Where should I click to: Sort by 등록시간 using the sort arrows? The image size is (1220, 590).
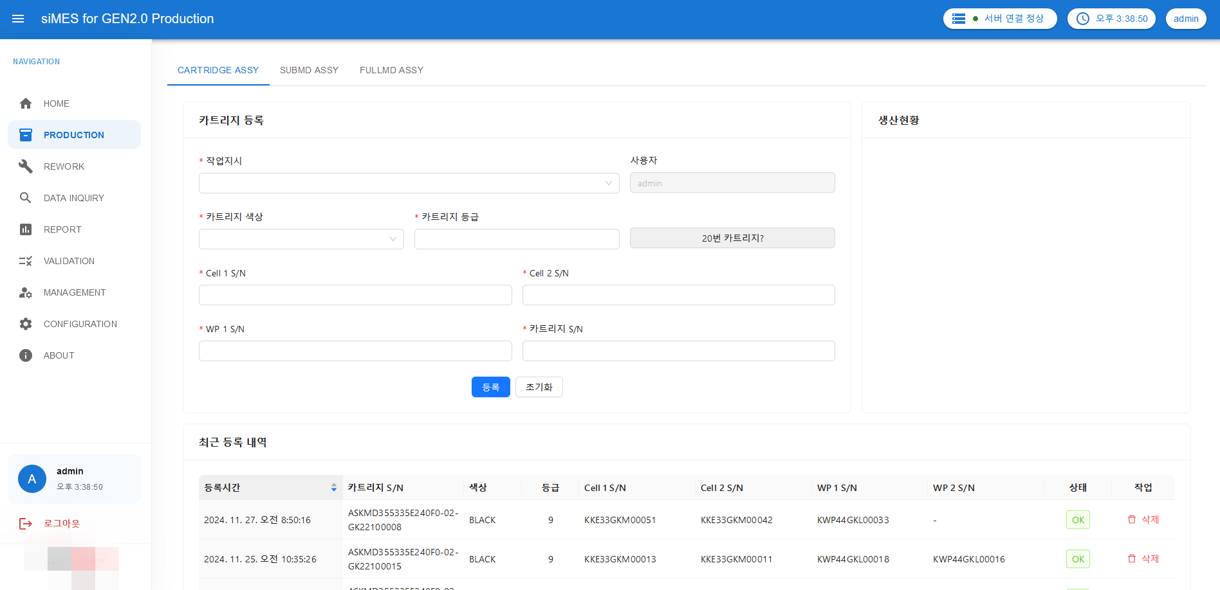tap(334, 488)
